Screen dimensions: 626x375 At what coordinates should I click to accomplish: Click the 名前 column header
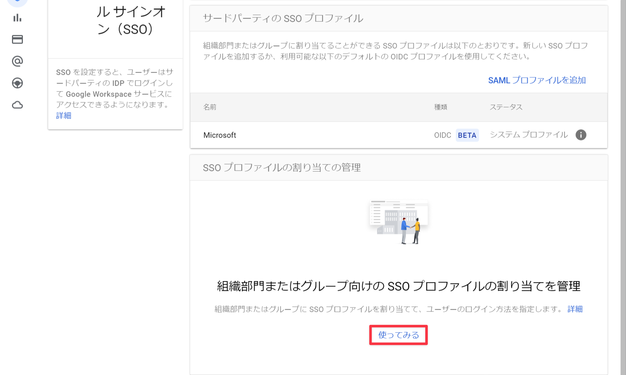coord(210,107)
